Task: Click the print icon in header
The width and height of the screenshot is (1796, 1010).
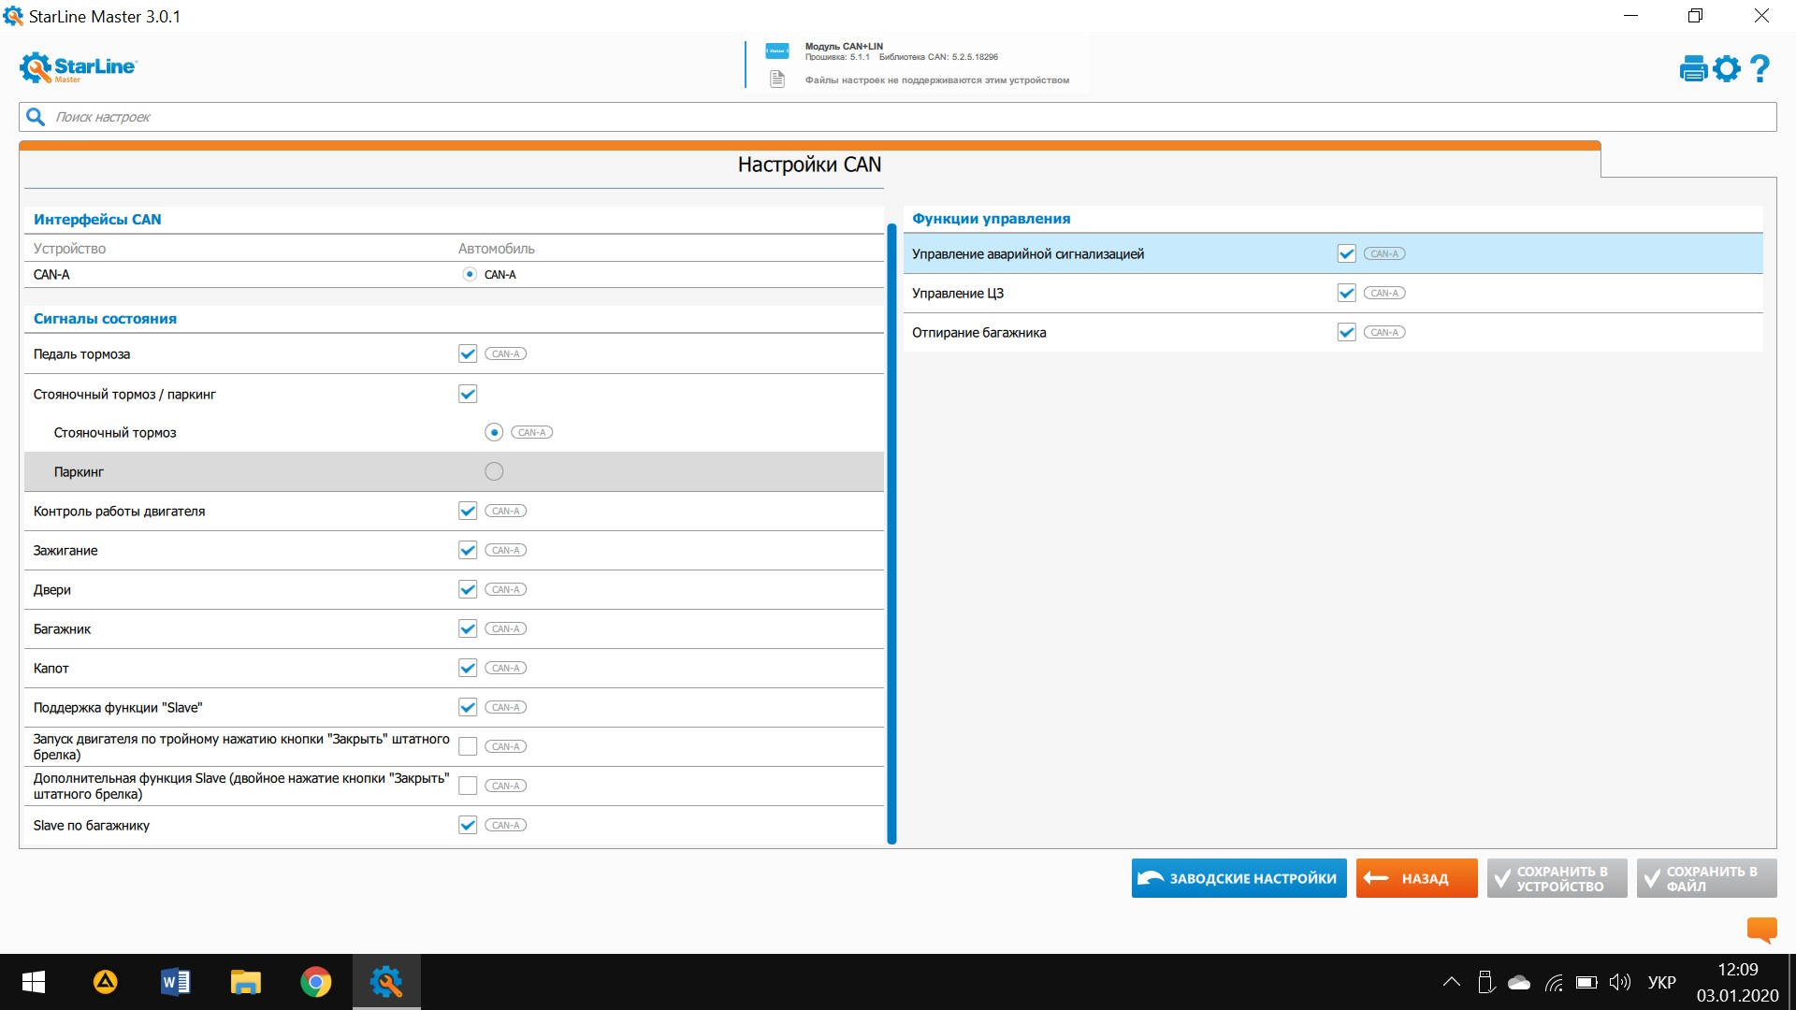Action: (x=1693, y=68)
